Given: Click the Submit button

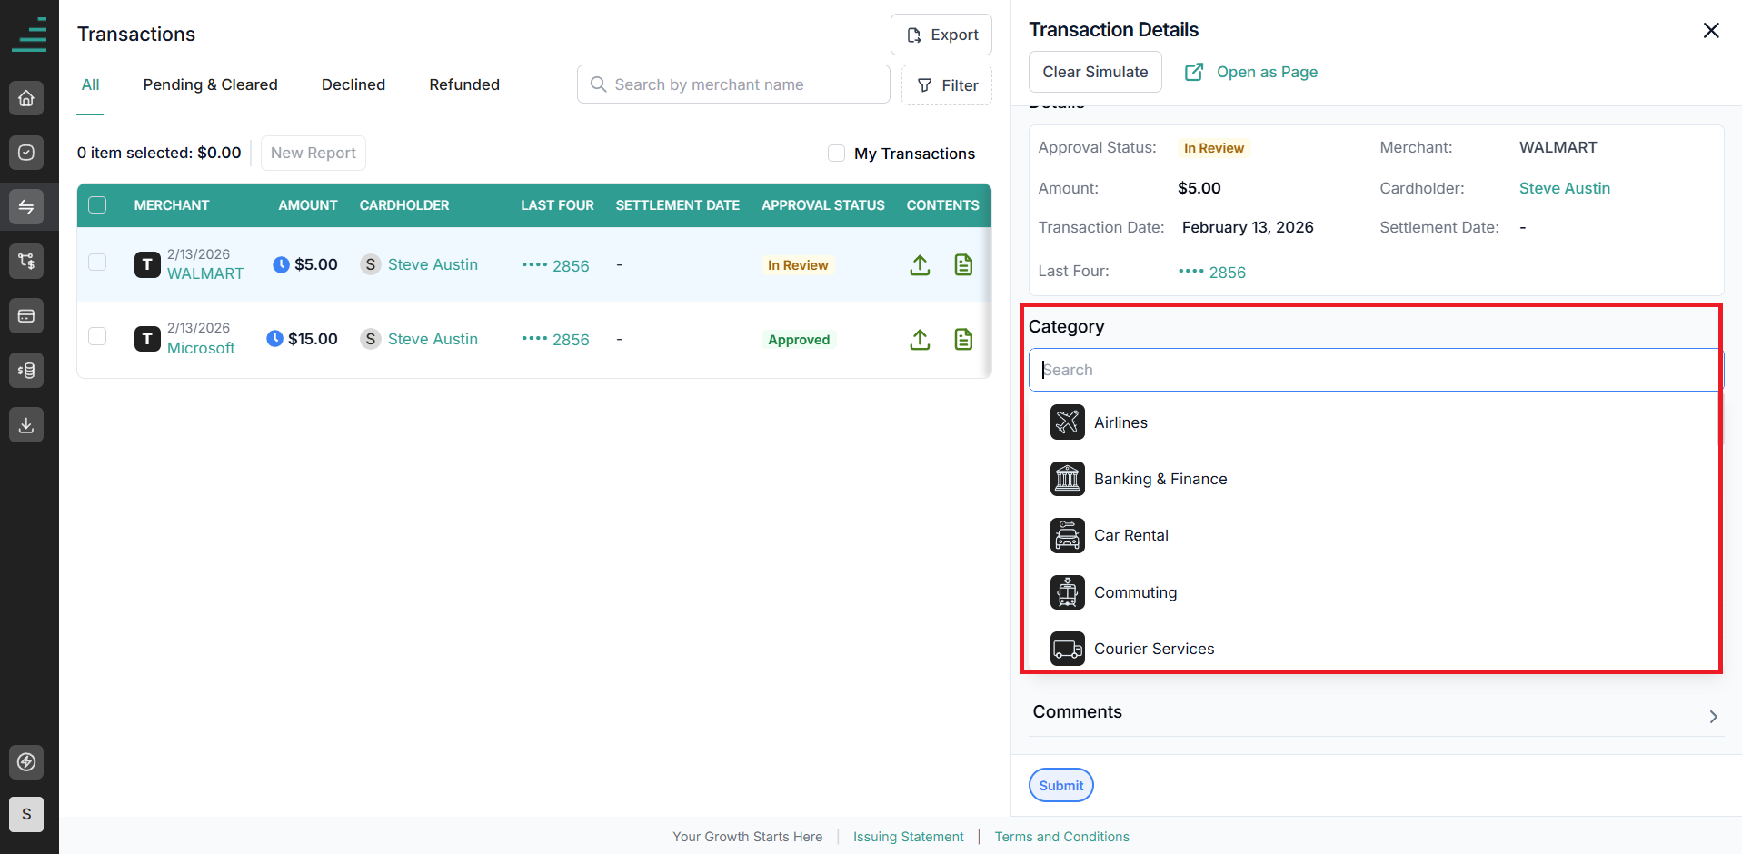Looking at the screenshot, I should click(x=1060, y=786).
